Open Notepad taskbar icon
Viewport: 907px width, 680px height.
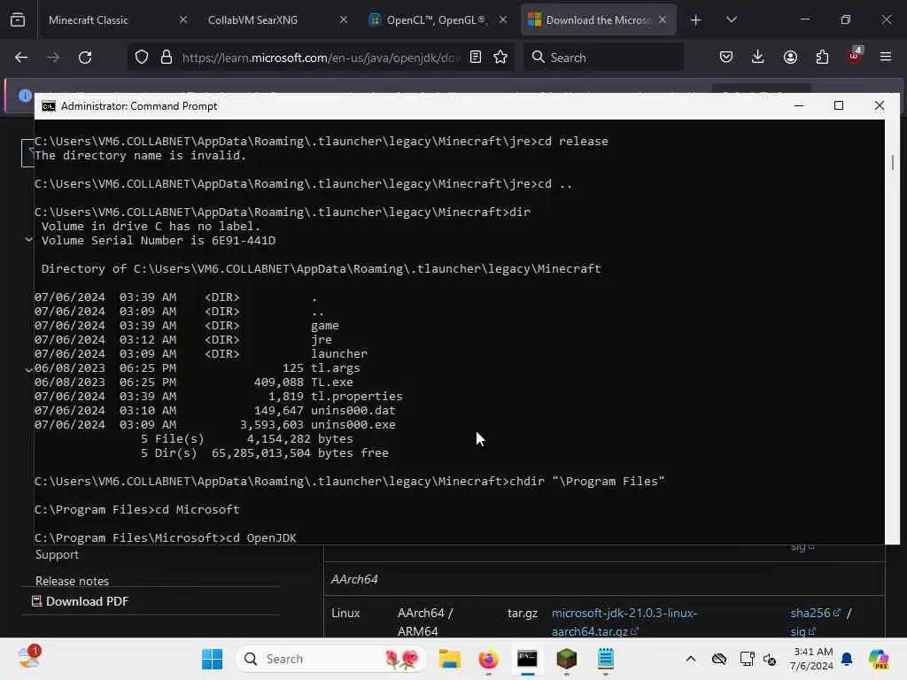tap(606, 659)
